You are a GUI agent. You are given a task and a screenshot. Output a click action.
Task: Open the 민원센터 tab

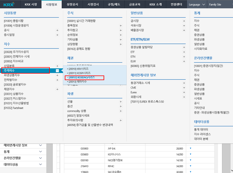(x=176, y=4)
